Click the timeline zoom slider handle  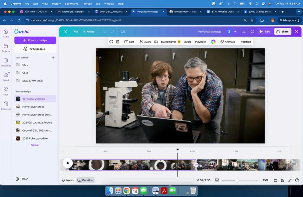click(237, 180)
